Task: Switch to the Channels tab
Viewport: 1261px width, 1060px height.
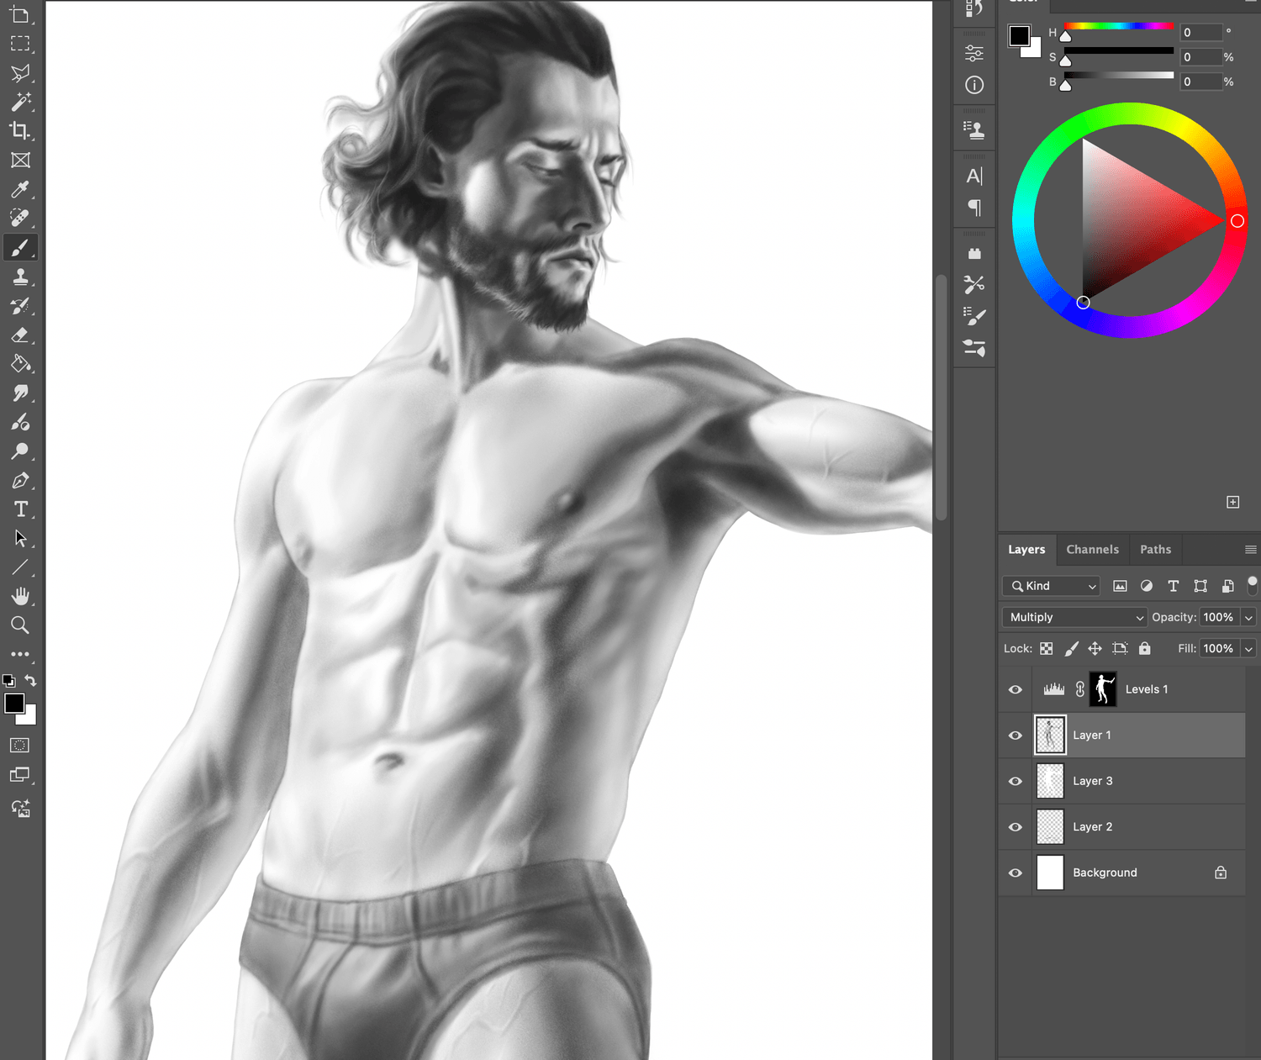Action: point(1092,550)
